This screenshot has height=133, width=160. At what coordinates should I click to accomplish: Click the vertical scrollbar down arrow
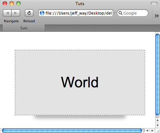coord(157,125)
